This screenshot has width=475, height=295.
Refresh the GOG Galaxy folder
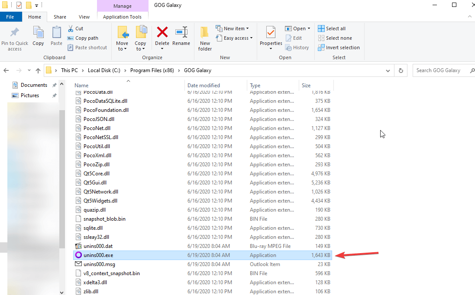pyautogui.click(x=401, y=71)
